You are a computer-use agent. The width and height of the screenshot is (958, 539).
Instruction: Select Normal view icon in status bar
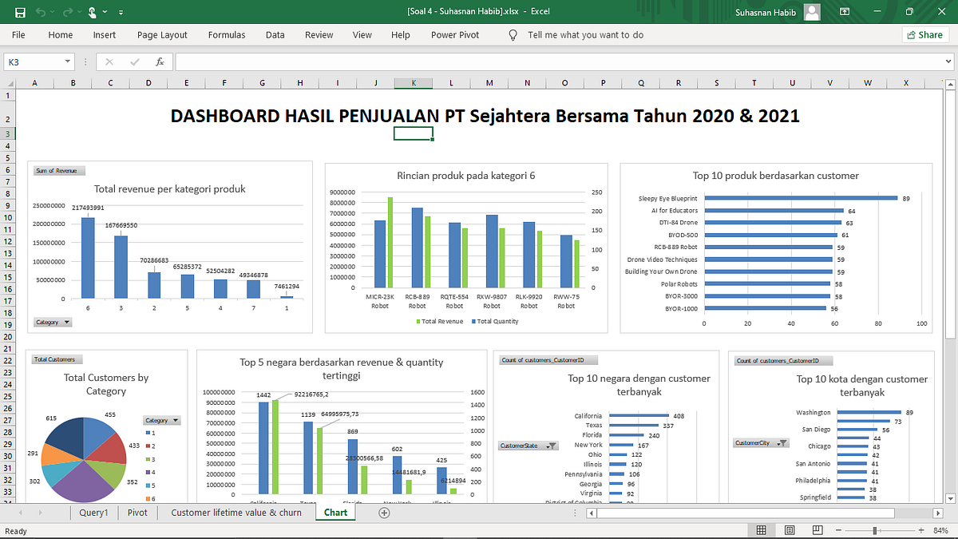pos(761,529)
